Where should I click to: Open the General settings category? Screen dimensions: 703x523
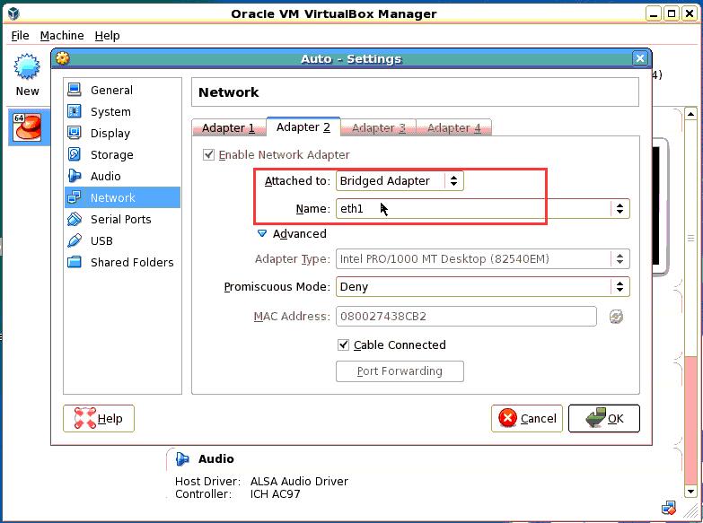tap(122, 90)
